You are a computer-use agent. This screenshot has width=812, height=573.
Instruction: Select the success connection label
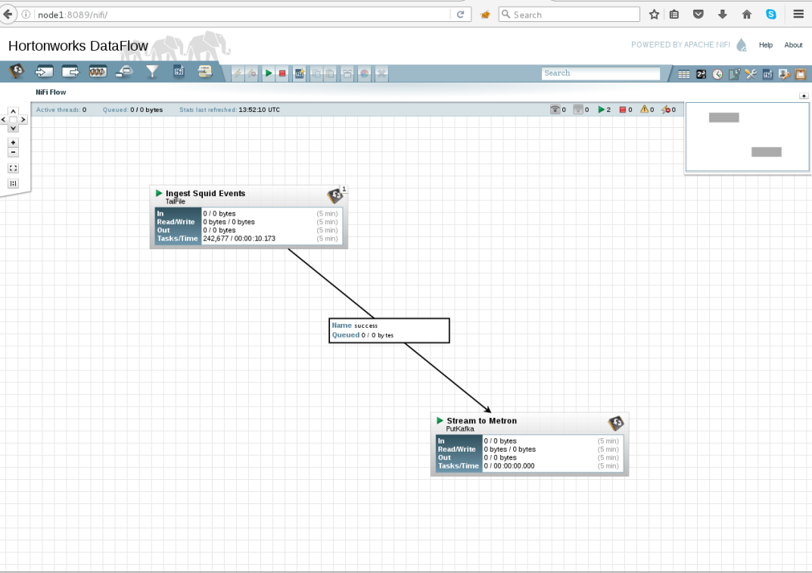coord(390,331)
